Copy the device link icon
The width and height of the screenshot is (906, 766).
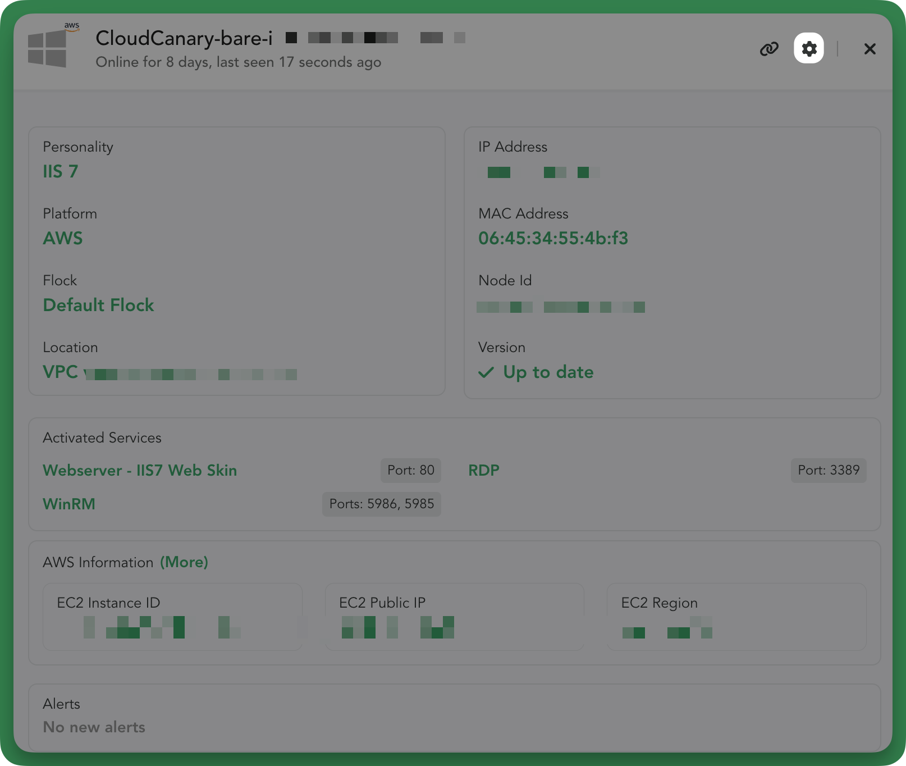(x=769, y=49)
